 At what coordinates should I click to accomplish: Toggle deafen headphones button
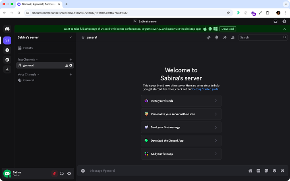pyautogui.click(x=62, y=173)
